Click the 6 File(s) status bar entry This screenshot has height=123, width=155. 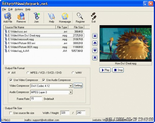6,120
